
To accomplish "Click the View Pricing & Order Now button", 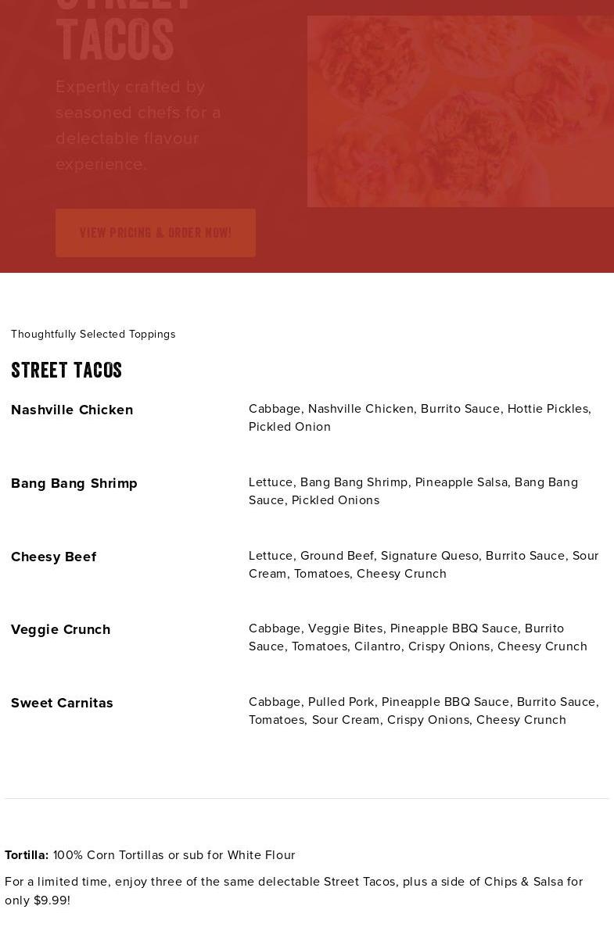I will tap(155, 233).
